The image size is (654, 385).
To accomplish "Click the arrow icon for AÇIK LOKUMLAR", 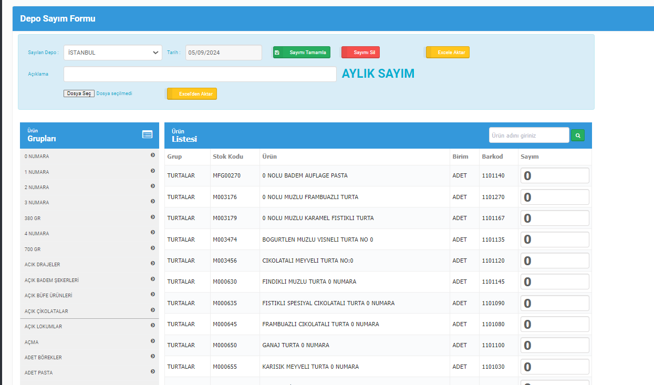I will (x=153, y=325).
